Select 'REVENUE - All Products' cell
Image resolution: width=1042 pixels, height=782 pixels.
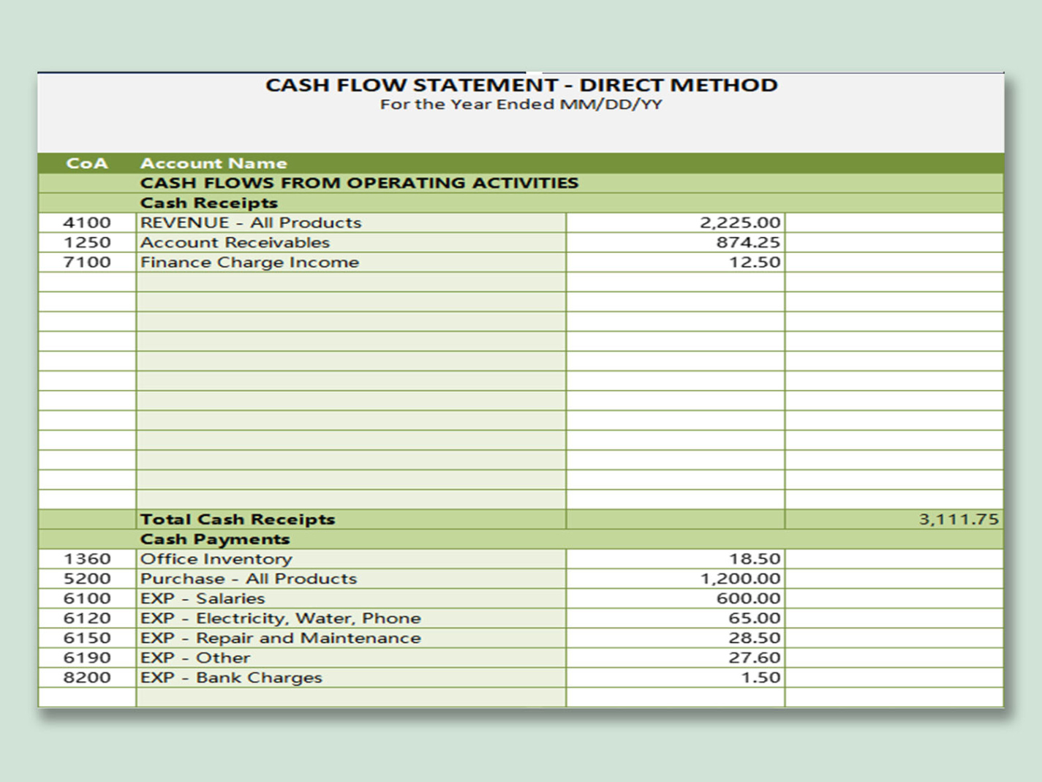click(351, 222)
